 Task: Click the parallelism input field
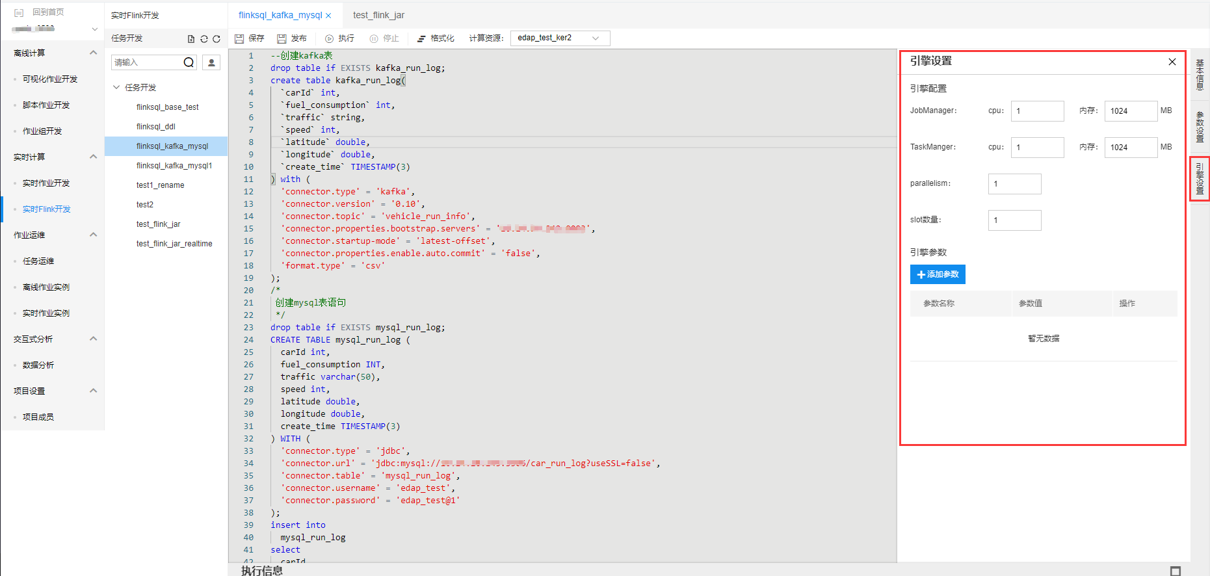point(1014,183)
